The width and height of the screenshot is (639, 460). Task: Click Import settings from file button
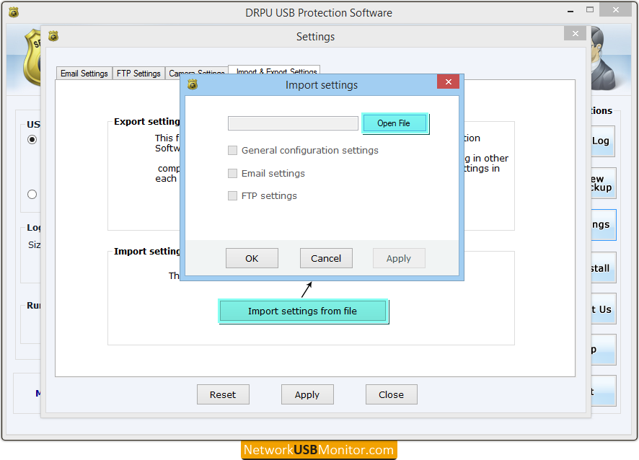pos(303,311)
